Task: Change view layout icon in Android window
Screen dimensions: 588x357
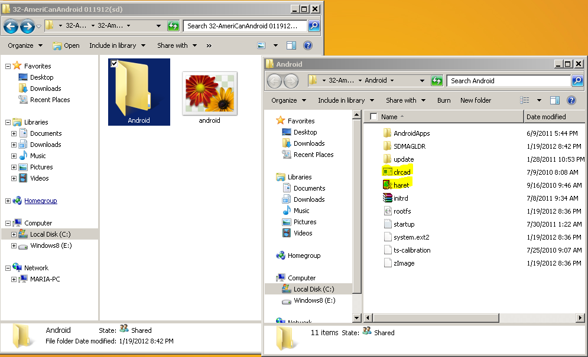Action: coord(525,100)
